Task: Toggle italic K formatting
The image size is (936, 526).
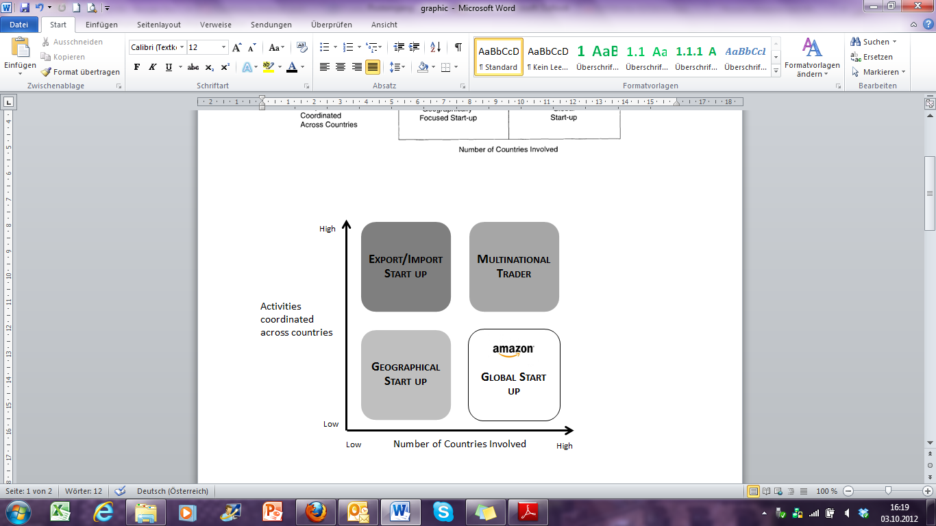Action: coord(152,67)
